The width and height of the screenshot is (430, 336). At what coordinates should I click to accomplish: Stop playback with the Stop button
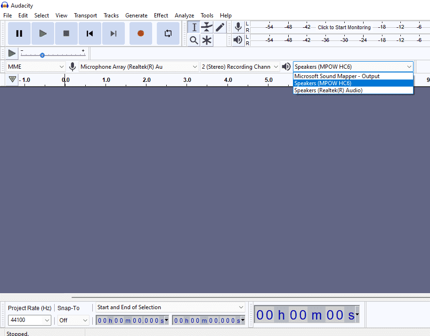coord(66,33)
